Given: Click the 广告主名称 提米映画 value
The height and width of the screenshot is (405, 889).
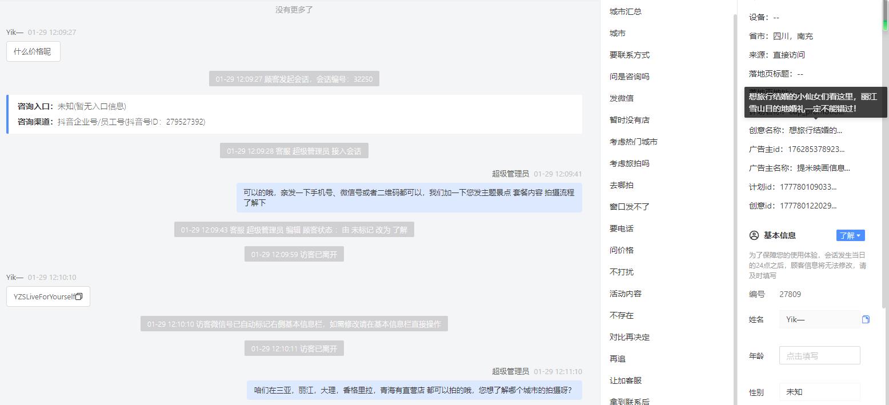Looking at the screenshot, I should [823, 168].
